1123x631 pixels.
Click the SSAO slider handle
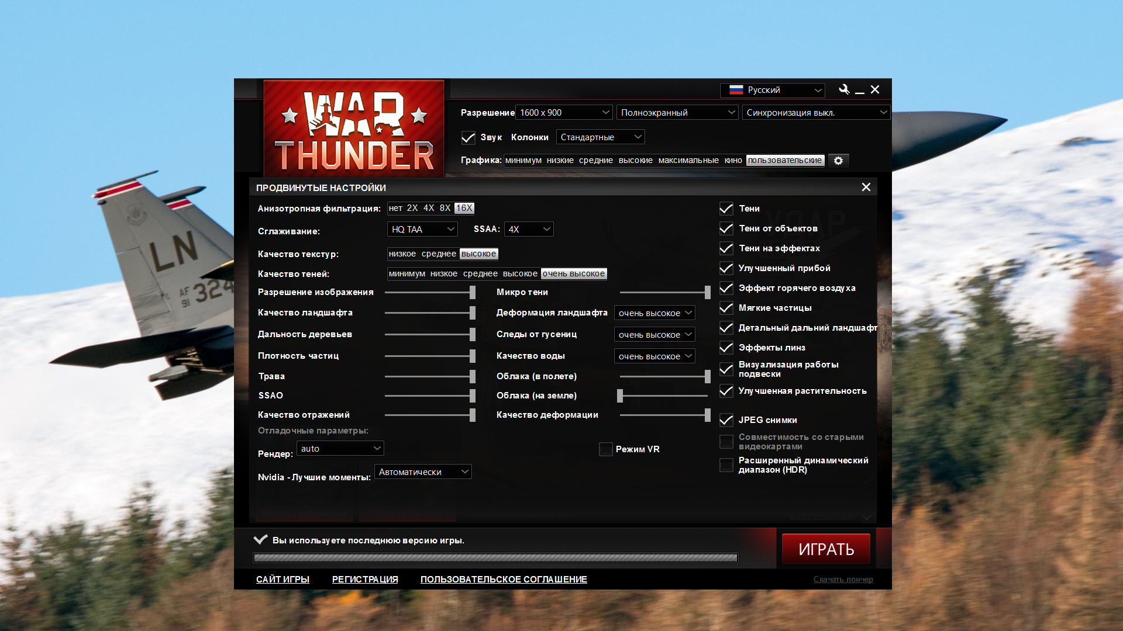tap(473, 396)
